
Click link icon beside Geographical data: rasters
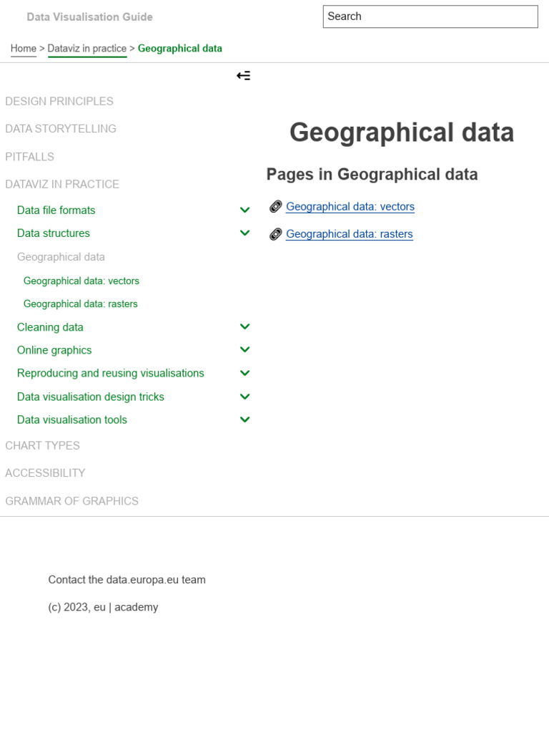click(x=276, y=234)
